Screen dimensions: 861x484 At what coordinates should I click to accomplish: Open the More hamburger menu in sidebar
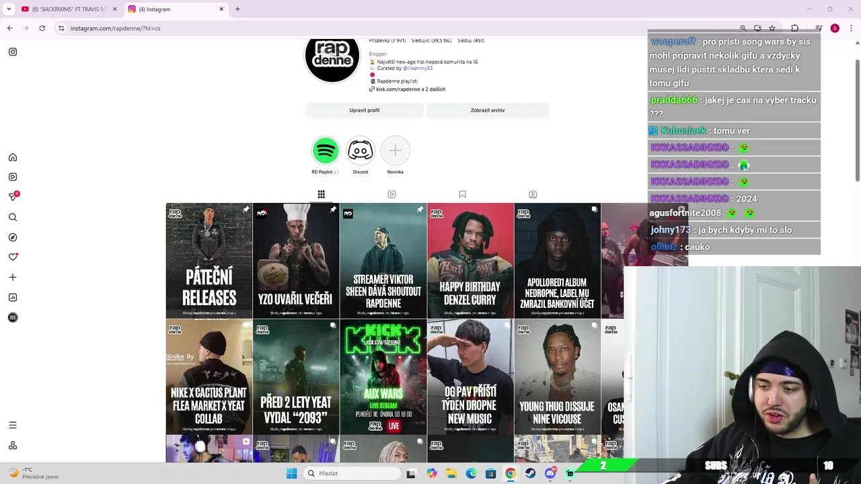13,425
